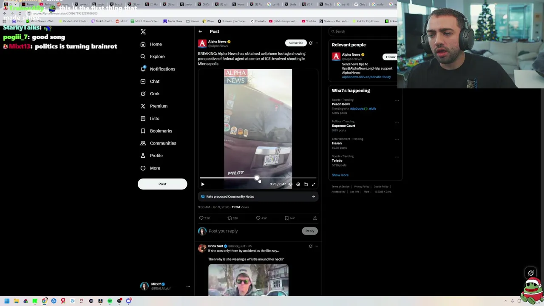Bookmark the post with the 14K icon

click(289, 218)
